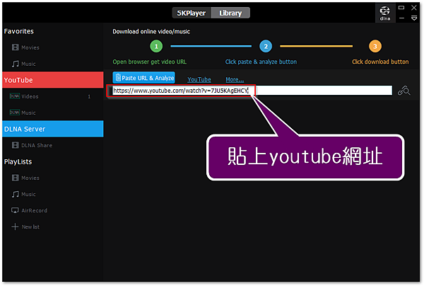Open the DLNA settings icon

coord(385,13)
